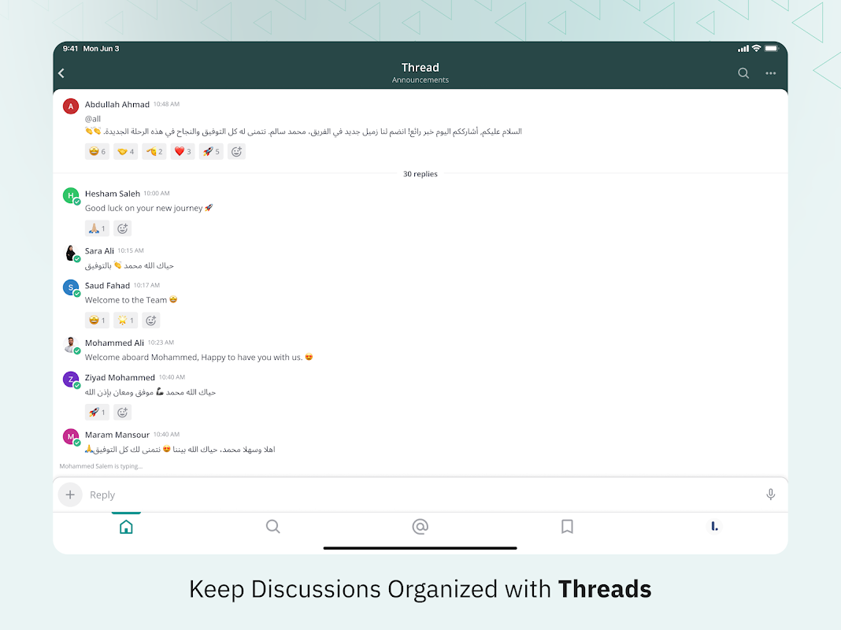Toggle rocket reaction on Ziyad's reply

click(x=97, y=413)
